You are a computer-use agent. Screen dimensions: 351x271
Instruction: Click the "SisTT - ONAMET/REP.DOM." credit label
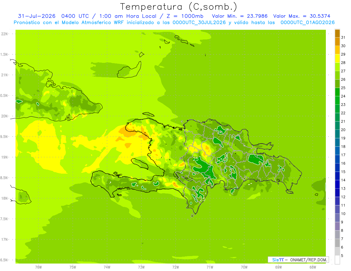point(298,260)
